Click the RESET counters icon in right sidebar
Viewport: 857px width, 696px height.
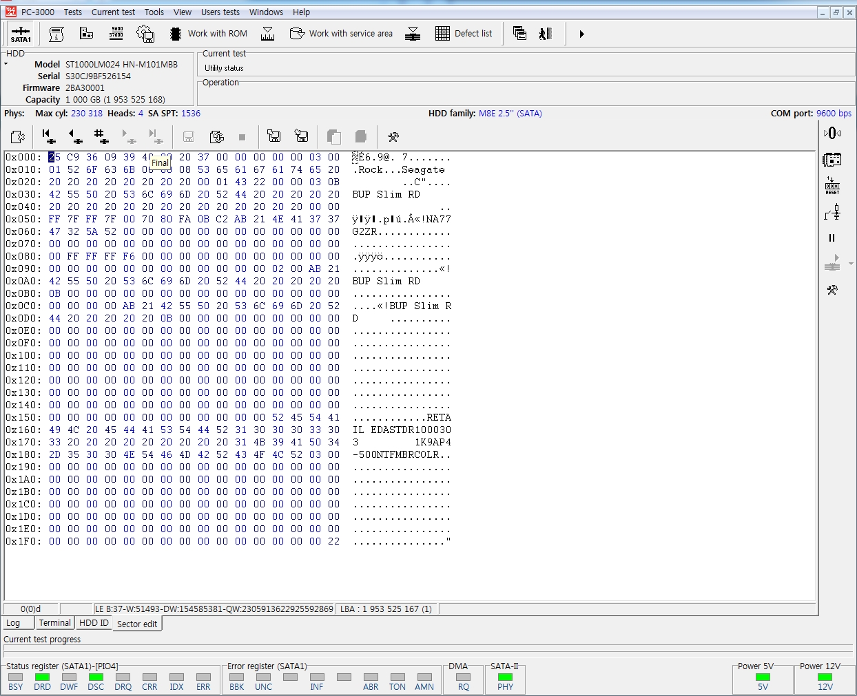click(832, 186)
